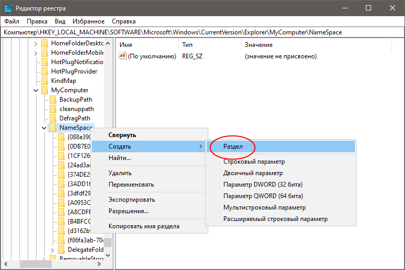Create a Двоичный параметр
Screen dimensions: 405x270
click(x=281, y=173)
